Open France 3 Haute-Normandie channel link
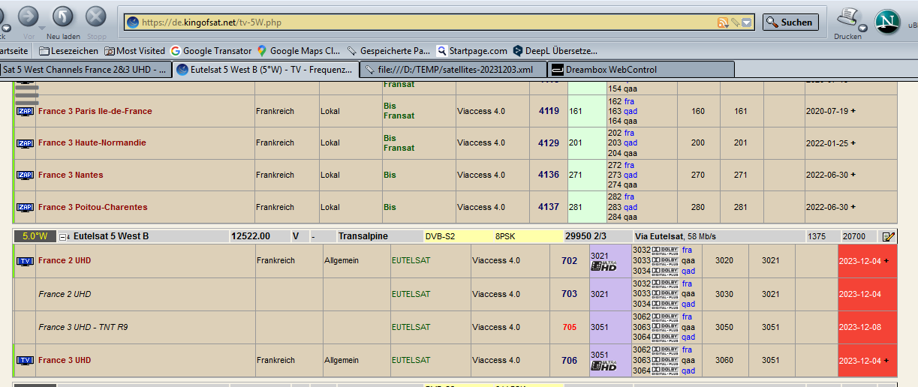This screenshot has height=387, width=918. click(92, 142)
